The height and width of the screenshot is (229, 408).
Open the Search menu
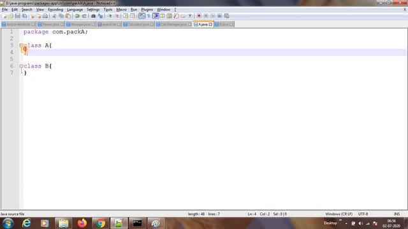click(27, 10)
